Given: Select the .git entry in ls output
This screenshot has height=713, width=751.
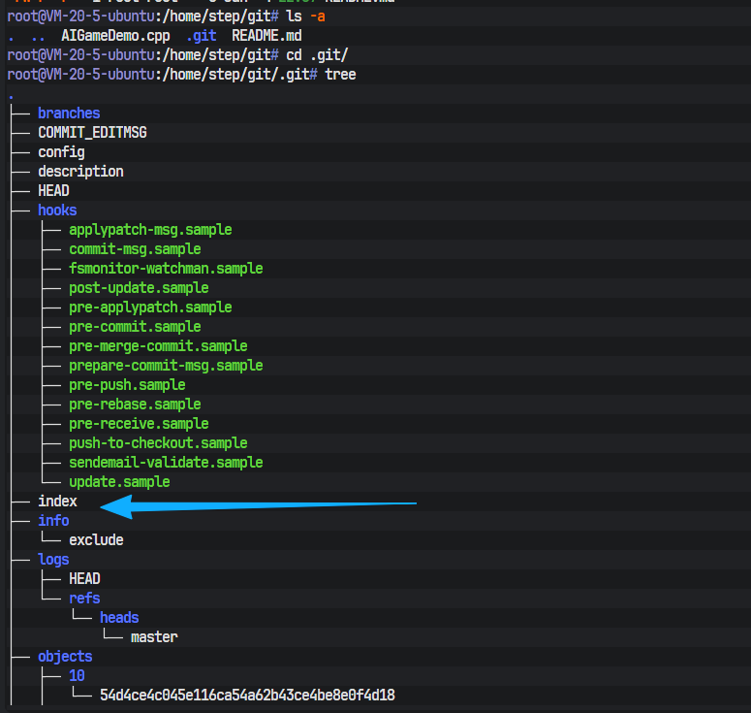Looking at the screenshot, I should click(202, 36).
